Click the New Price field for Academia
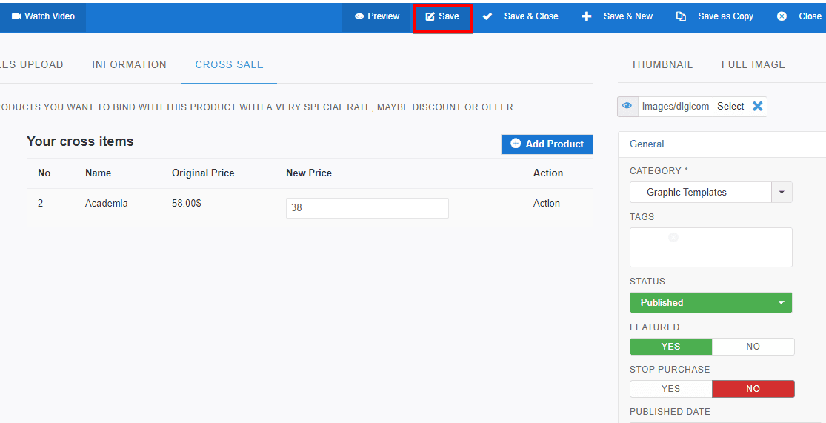 coord(367,208)
